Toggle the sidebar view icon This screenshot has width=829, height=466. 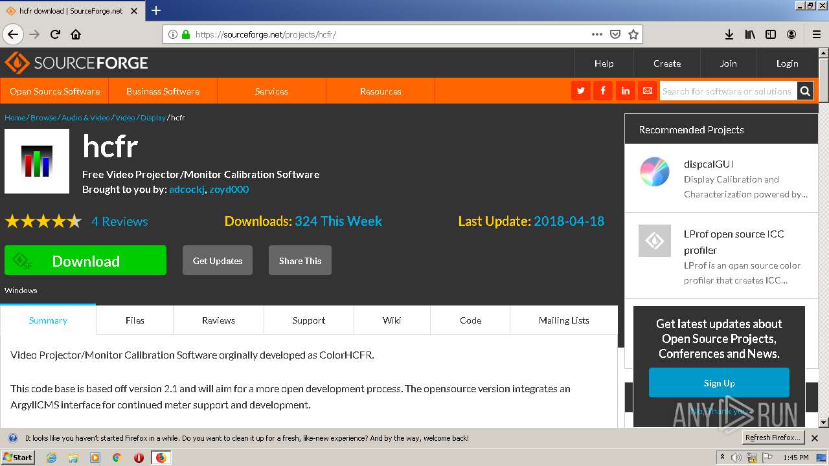point(771,34)
